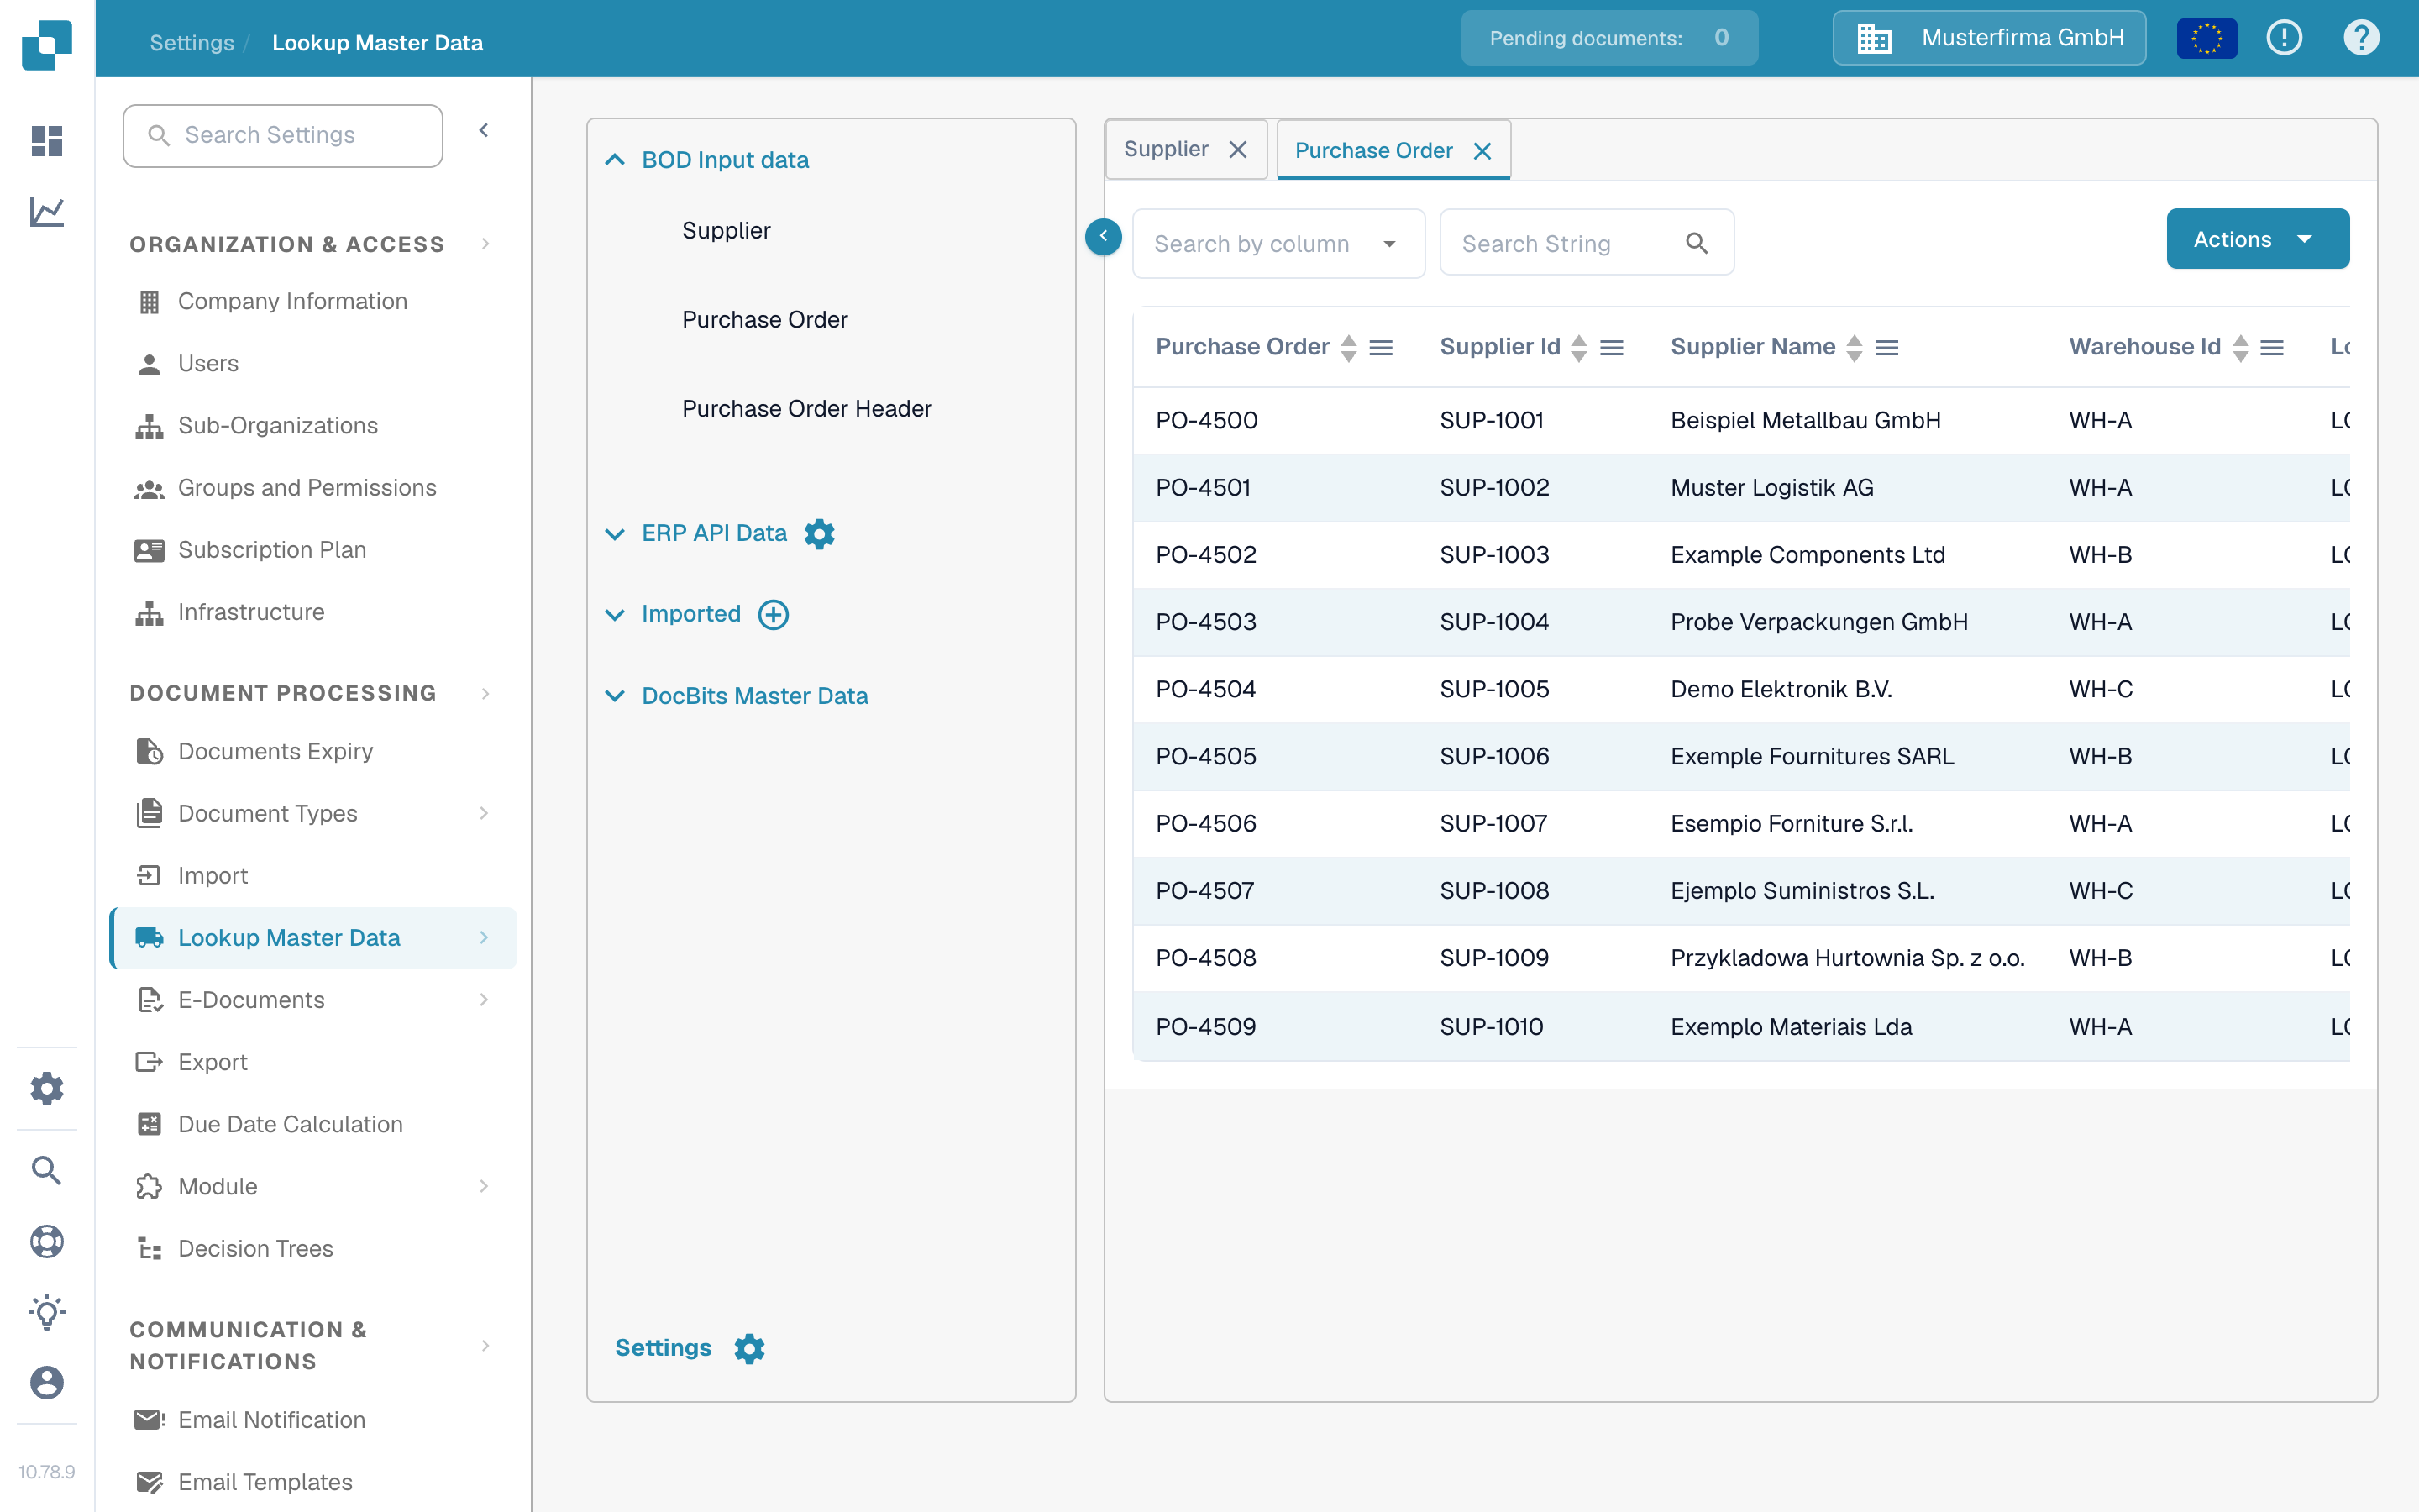
Task: Focus the Search Settings input field
Action: (283, 135)
